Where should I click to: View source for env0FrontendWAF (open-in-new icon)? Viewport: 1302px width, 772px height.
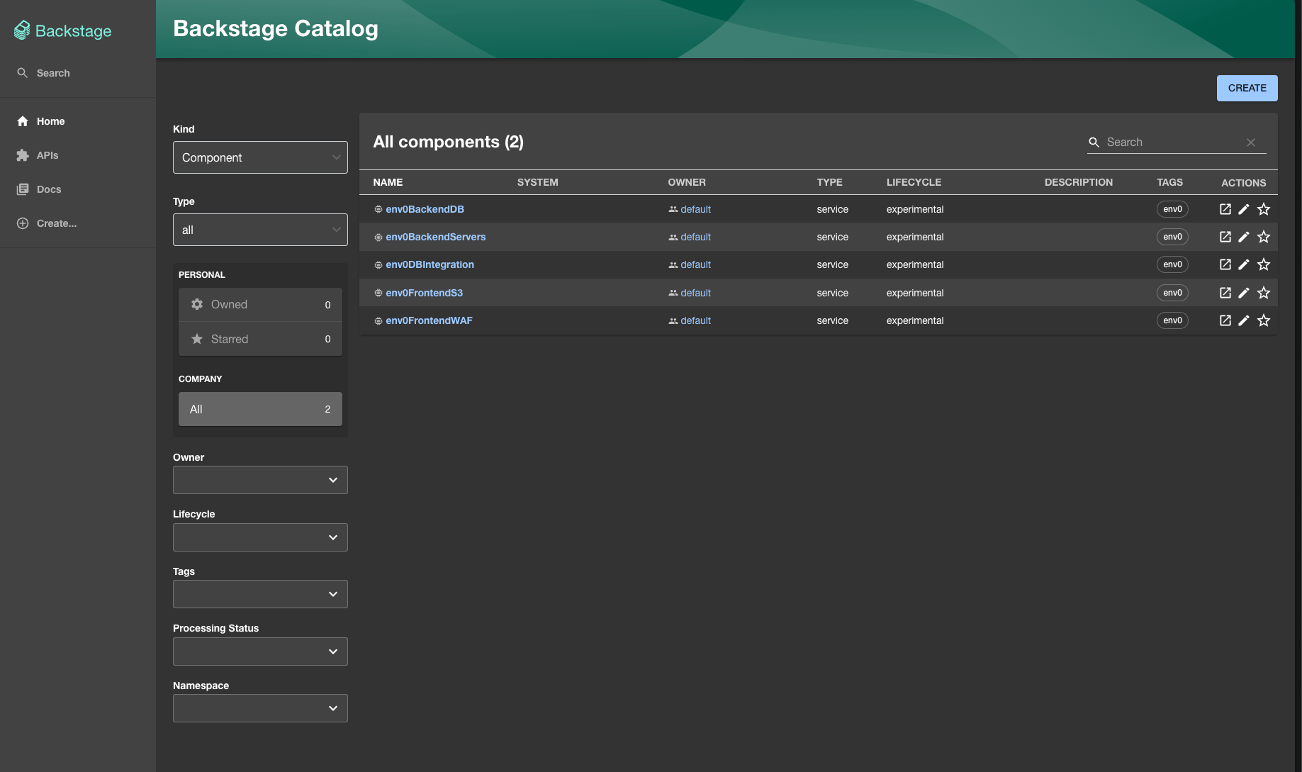(x=1225, y=320)
